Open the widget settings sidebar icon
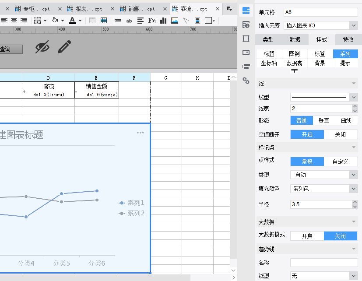Viewport: 362px width, 281px height. [x=246, y=53]
